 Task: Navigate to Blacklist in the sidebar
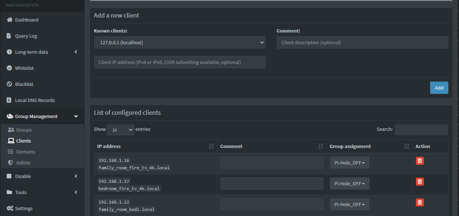24,84
